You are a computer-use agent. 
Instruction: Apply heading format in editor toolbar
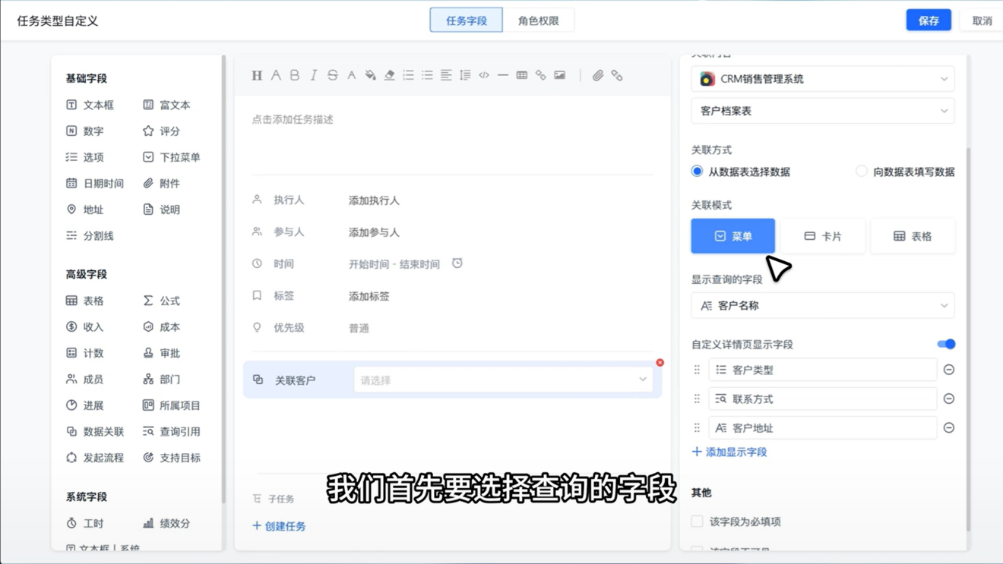coord(257,75)
